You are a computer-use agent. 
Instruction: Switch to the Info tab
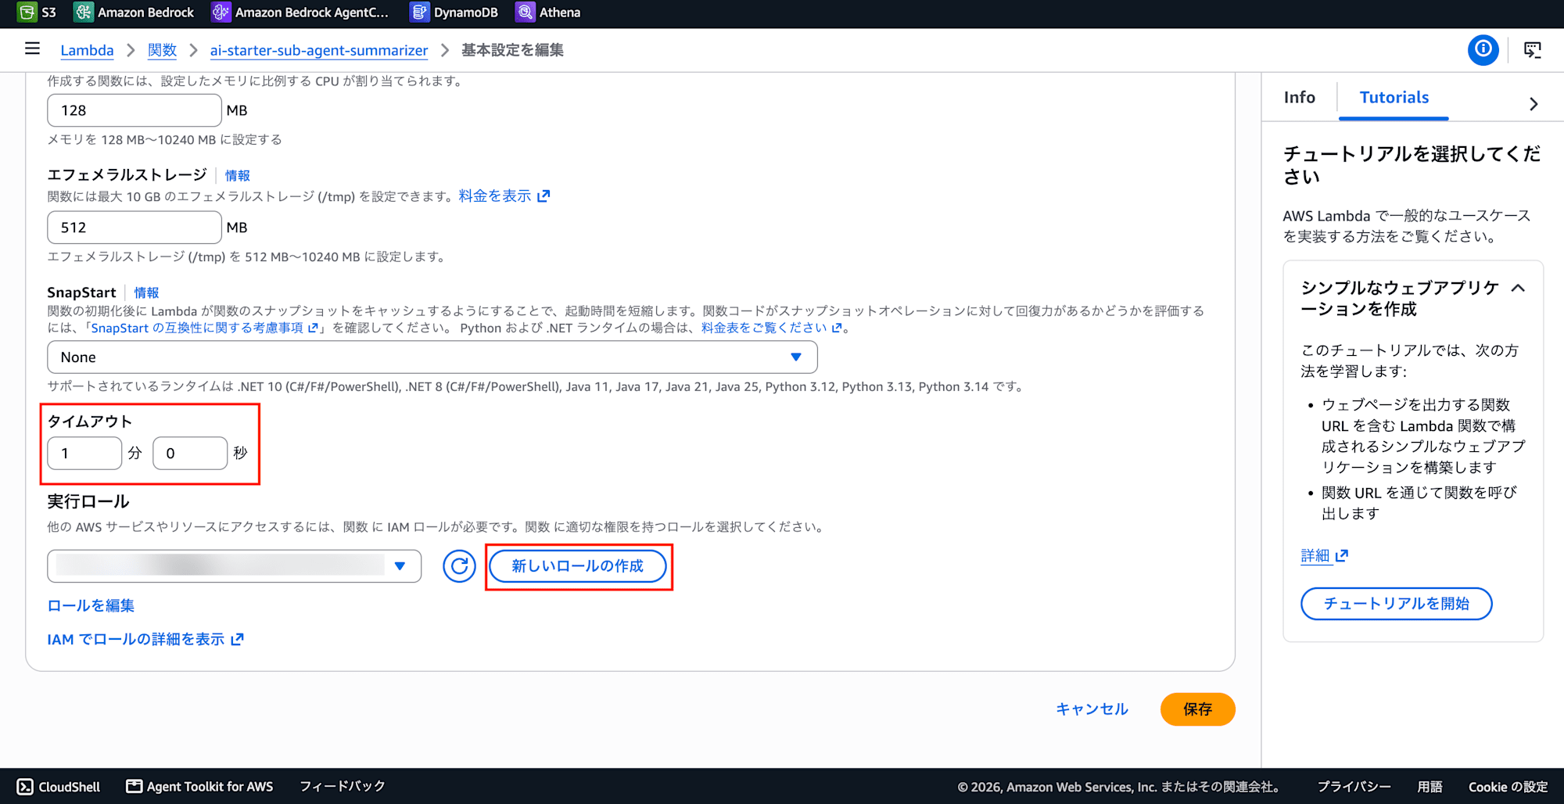coord(1299,98)
